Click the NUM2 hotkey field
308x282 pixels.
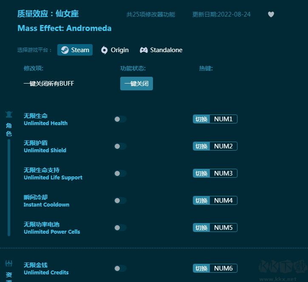(x=223, y=146)
